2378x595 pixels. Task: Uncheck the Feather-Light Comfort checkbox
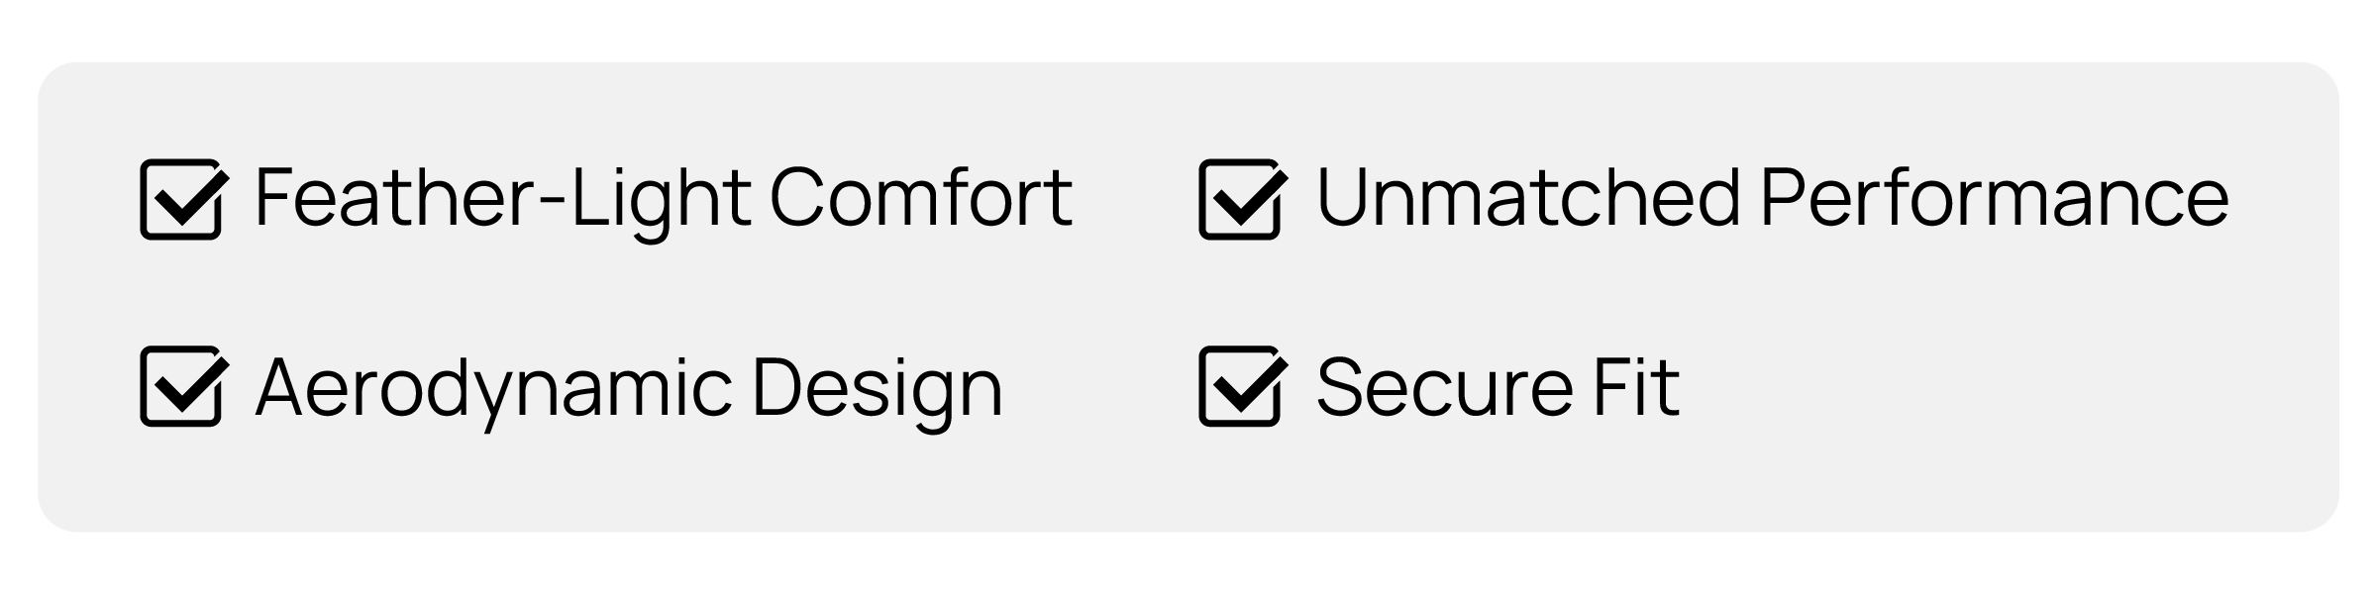point(182,199)
